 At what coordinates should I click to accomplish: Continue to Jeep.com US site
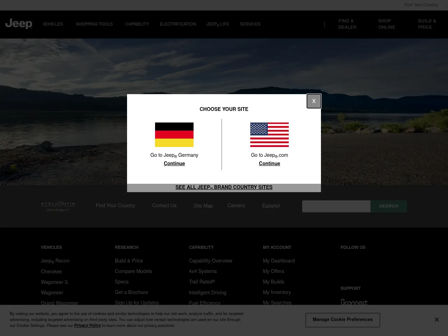(269, 163)
